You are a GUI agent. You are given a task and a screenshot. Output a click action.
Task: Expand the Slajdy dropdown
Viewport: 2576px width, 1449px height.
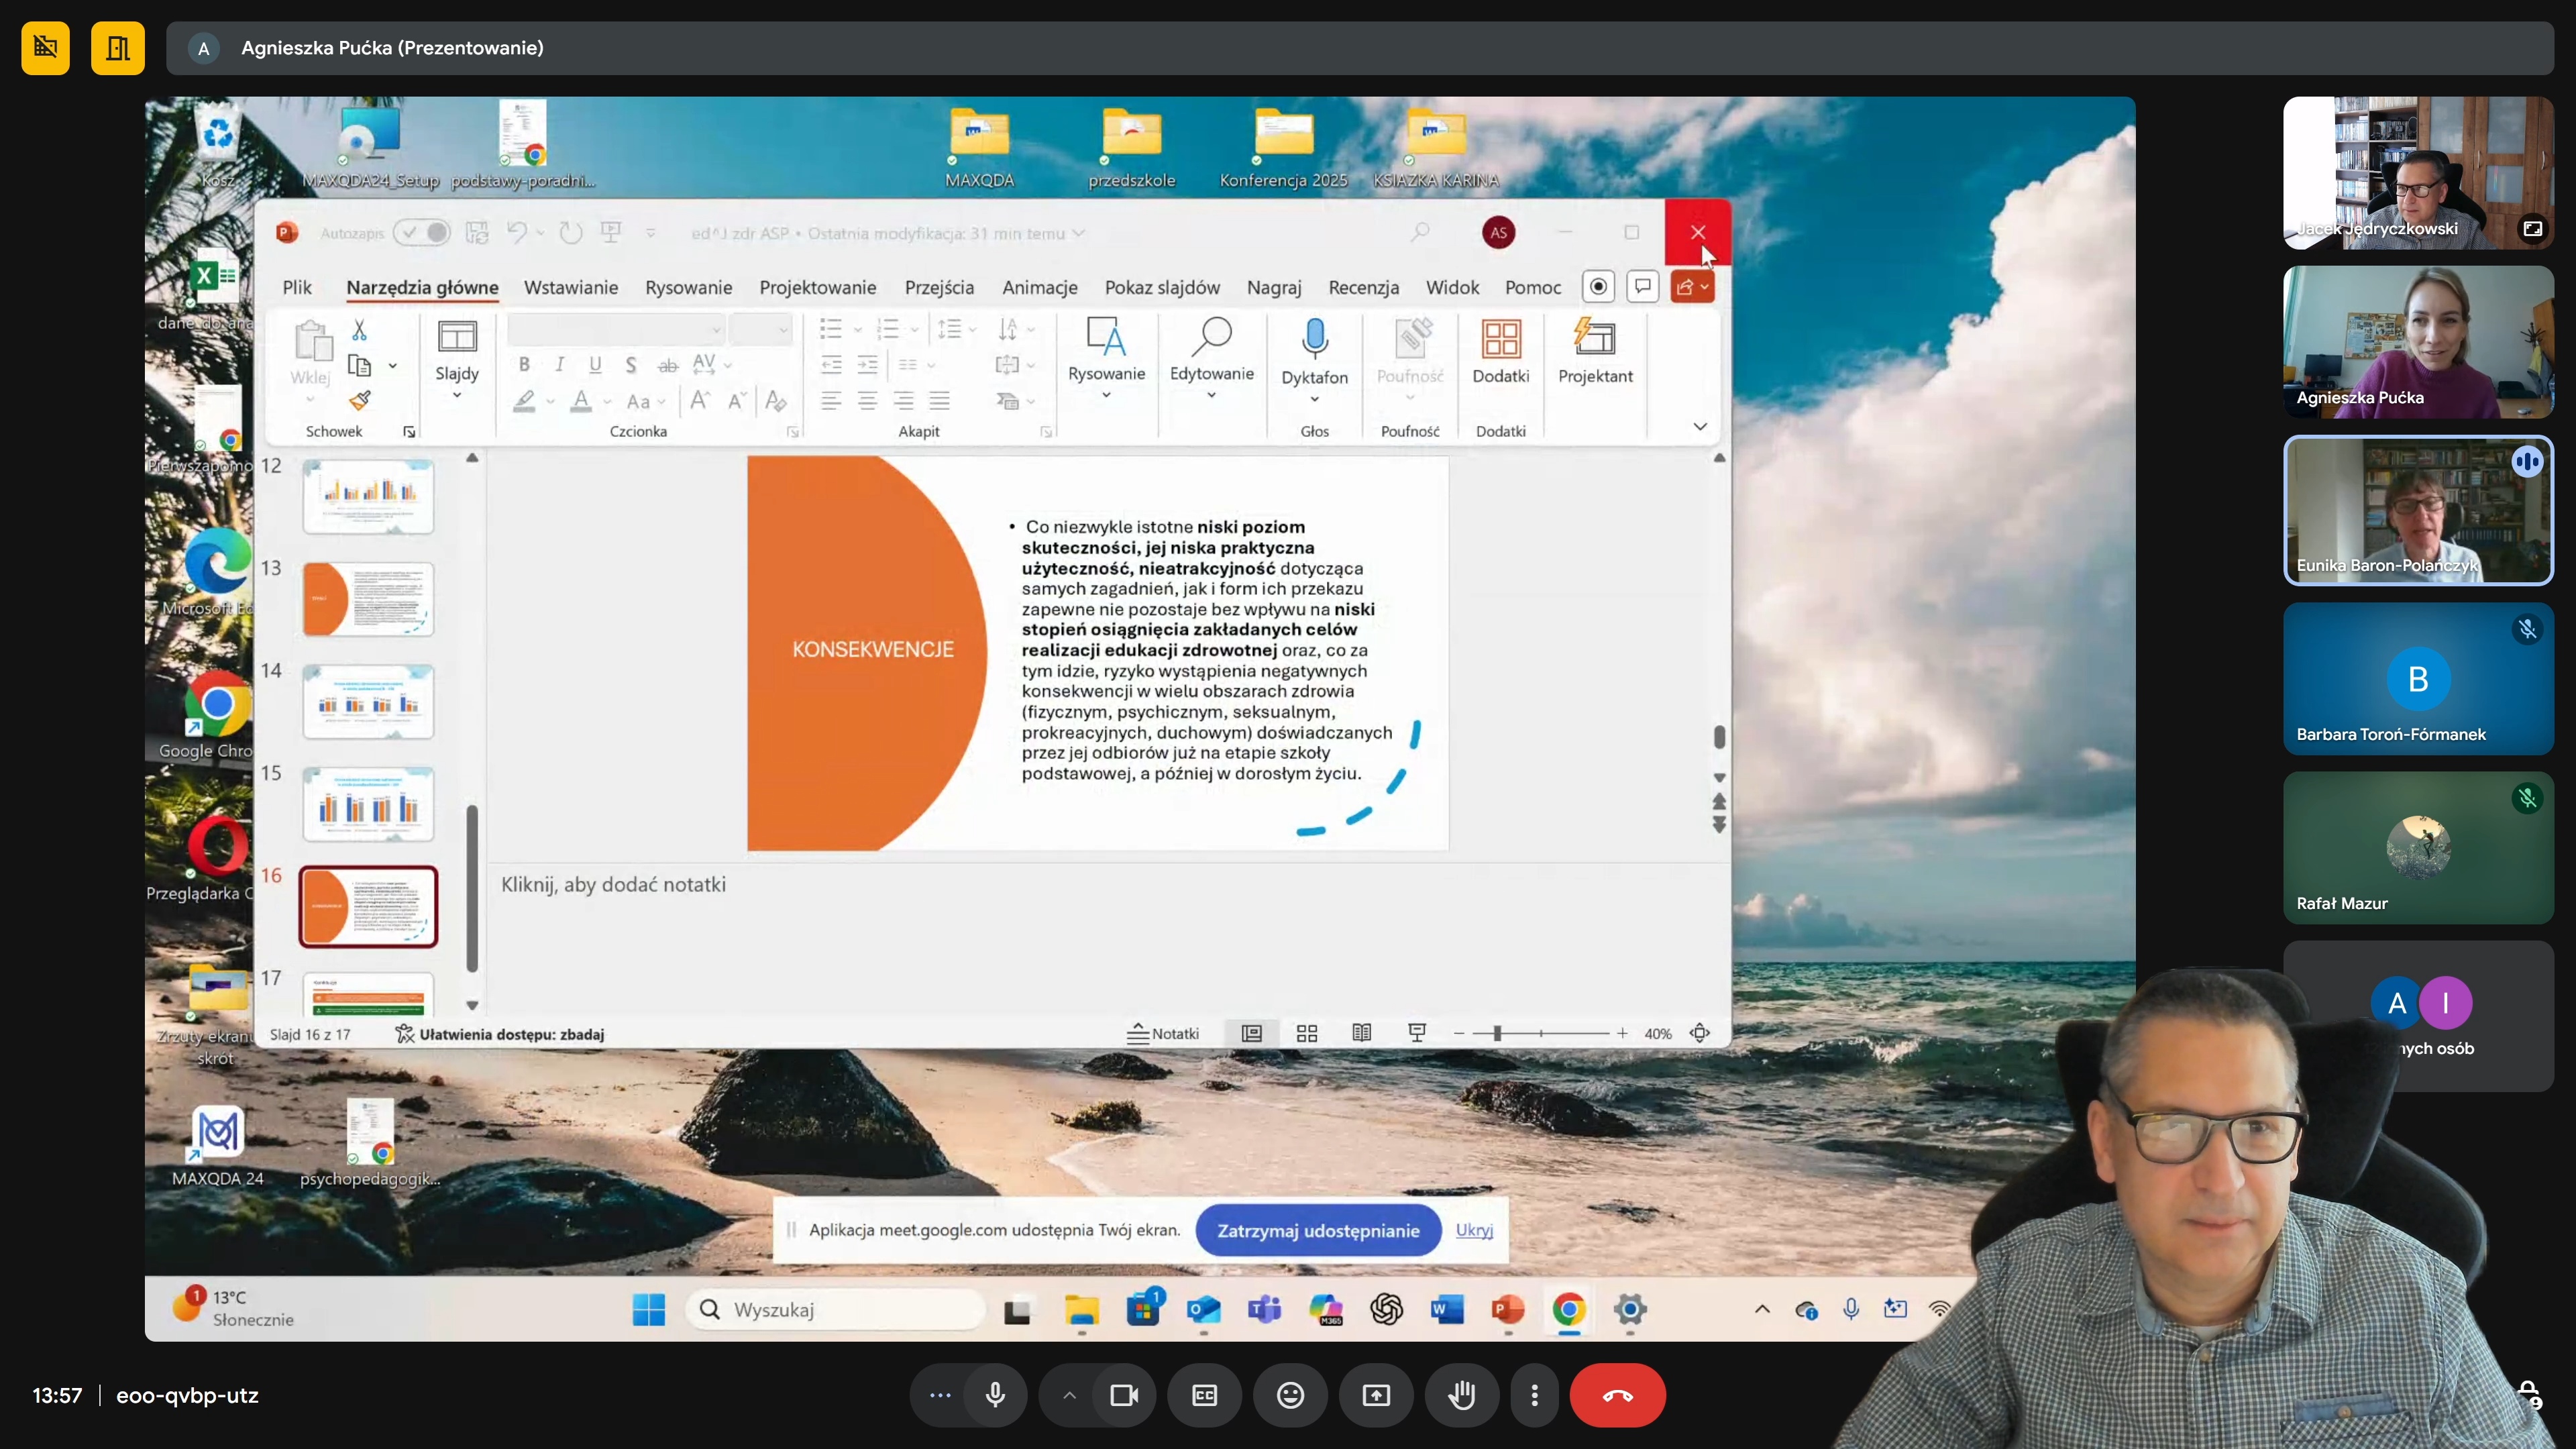457,395
